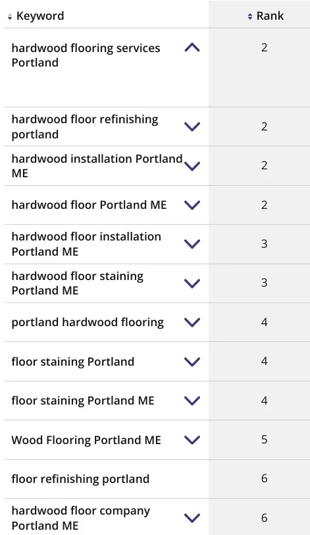Sort using the Rank column arrows icon
The image size is (310, 535).
[250, 16]
